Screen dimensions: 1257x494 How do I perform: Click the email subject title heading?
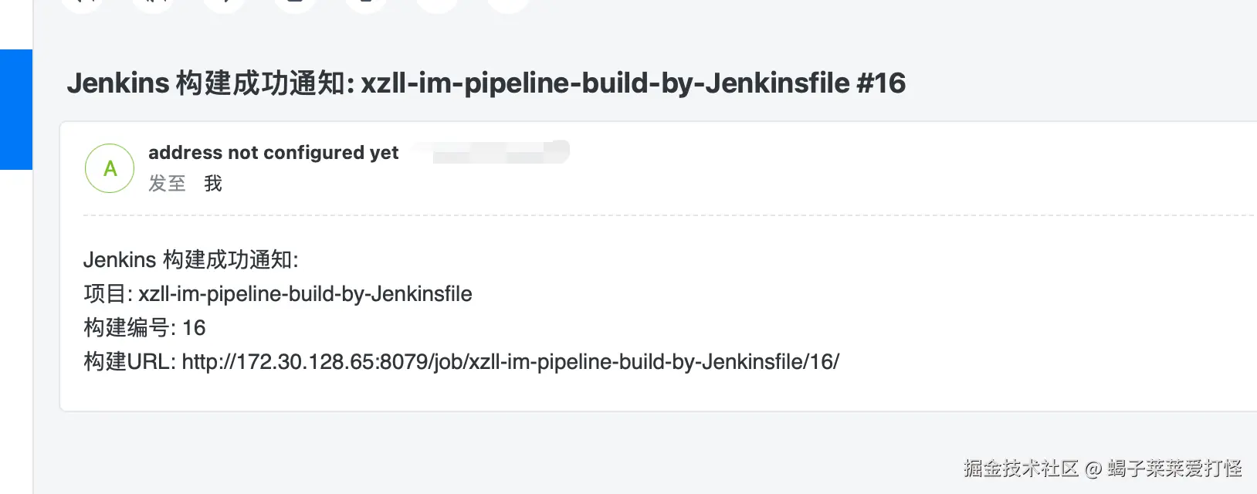click(486, 83)
